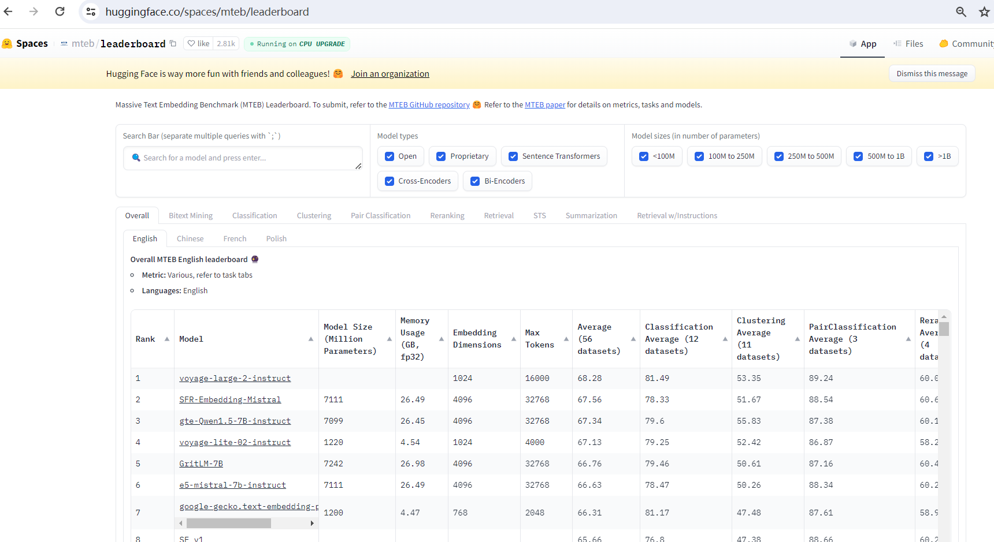Screen dimensions: 994x542
Task: Bookmark this page with star icon
Action: (984, 12)
